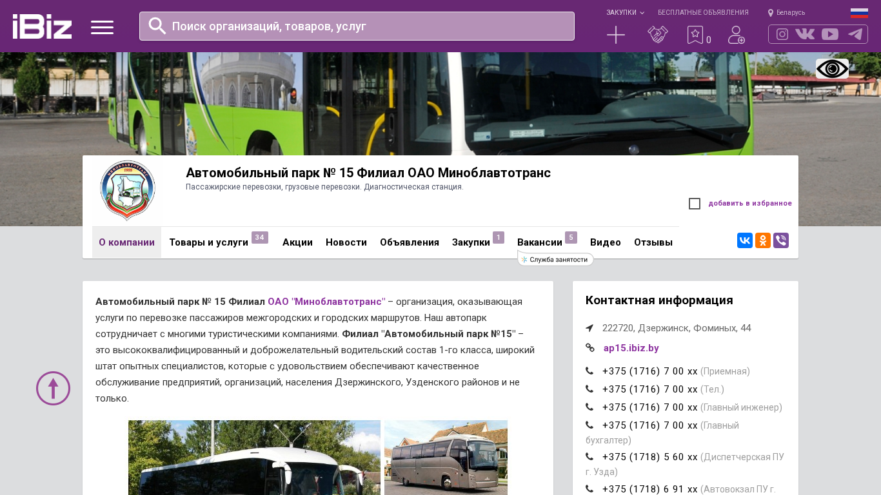
Task: Visit ap15.ibiz.by website link
Action: [631, 348]
